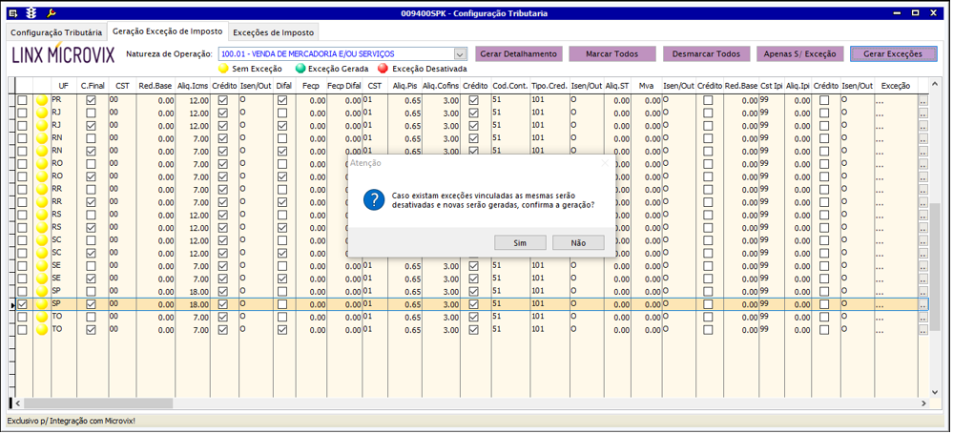The width and height of the screenshot is (953, 434).
Task: Toggle C.Final checkbox in the PR row
Action: click(91, 100)
